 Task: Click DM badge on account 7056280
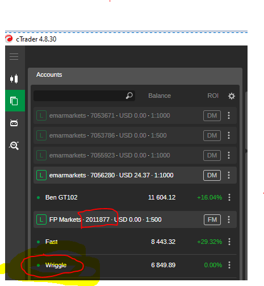212,175
